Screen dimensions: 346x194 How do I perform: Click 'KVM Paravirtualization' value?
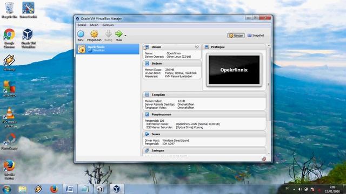(178, 77)
